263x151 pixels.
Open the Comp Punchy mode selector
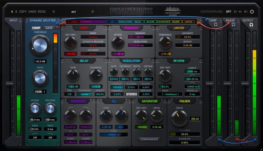(x=92, y=37)
